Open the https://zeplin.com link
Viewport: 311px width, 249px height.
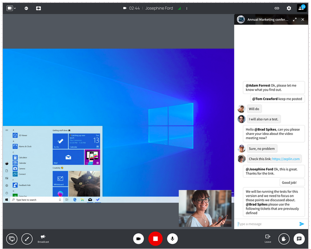coord(286,159)
